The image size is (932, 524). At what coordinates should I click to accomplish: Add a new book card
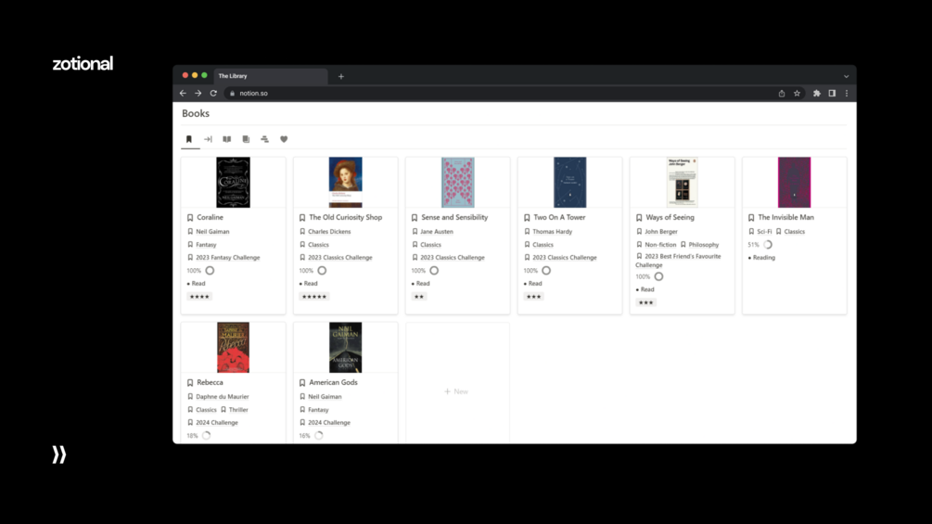(x=456, y=391)
